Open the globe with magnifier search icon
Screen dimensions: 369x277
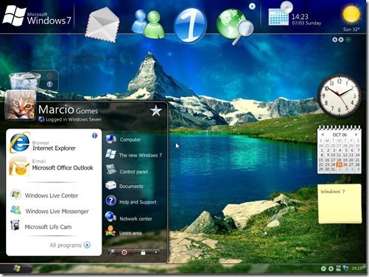(x=235, y=26)
